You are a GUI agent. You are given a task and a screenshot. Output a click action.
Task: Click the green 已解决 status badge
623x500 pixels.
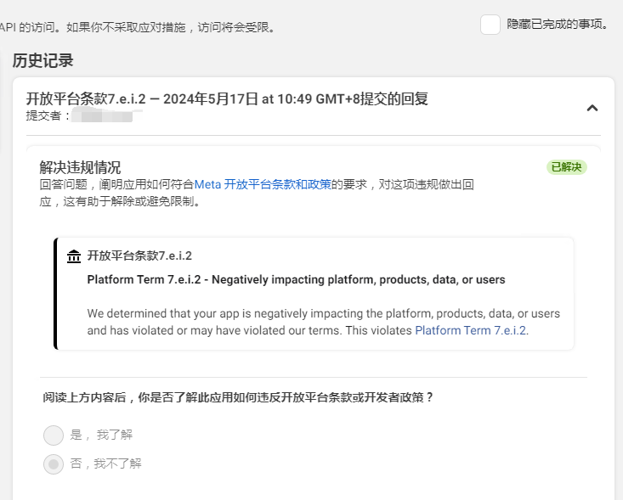(x=567, y=167)
